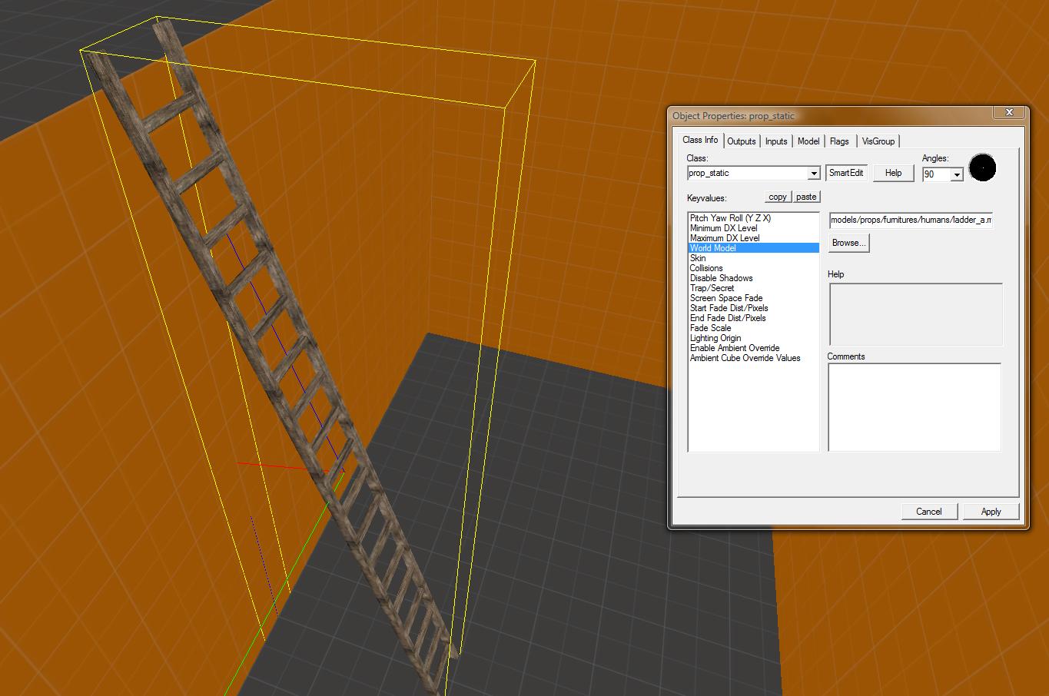Click the Angles value field showing 90
Screen dimensions: 1049x696
point(937,175)
